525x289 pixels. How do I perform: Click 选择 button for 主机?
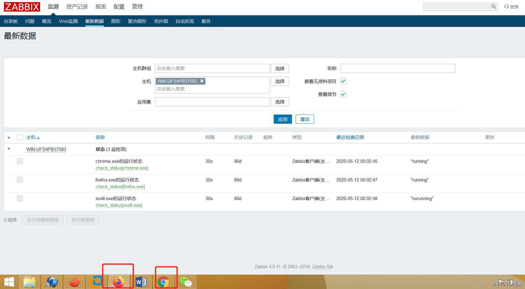tap(280, 81)
